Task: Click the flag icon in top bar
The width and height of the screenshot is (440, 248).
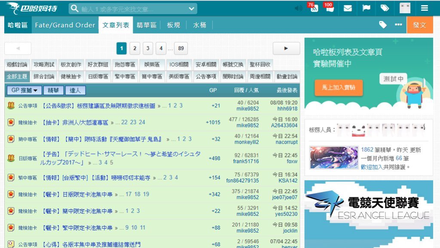Action: click(x=366, y=8)
